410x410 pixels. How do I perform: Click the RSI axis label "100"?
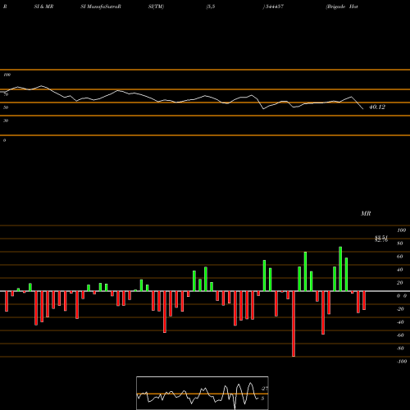(x=7, y=75)
